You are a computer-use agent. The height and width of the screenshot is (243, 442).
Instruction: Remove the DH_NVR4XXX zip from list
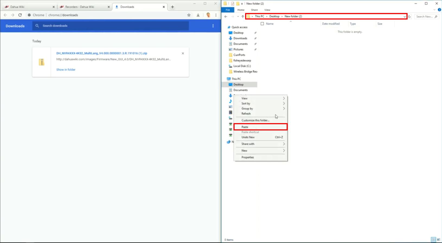tap(183, 53)
